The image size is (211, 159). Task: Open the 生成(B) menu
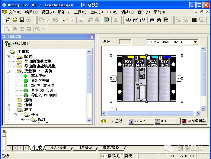(x=97, y=12)
